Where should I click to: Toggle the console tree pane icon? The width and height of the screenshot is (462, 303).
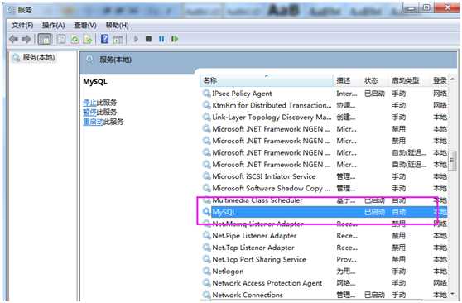pos(45,39)
